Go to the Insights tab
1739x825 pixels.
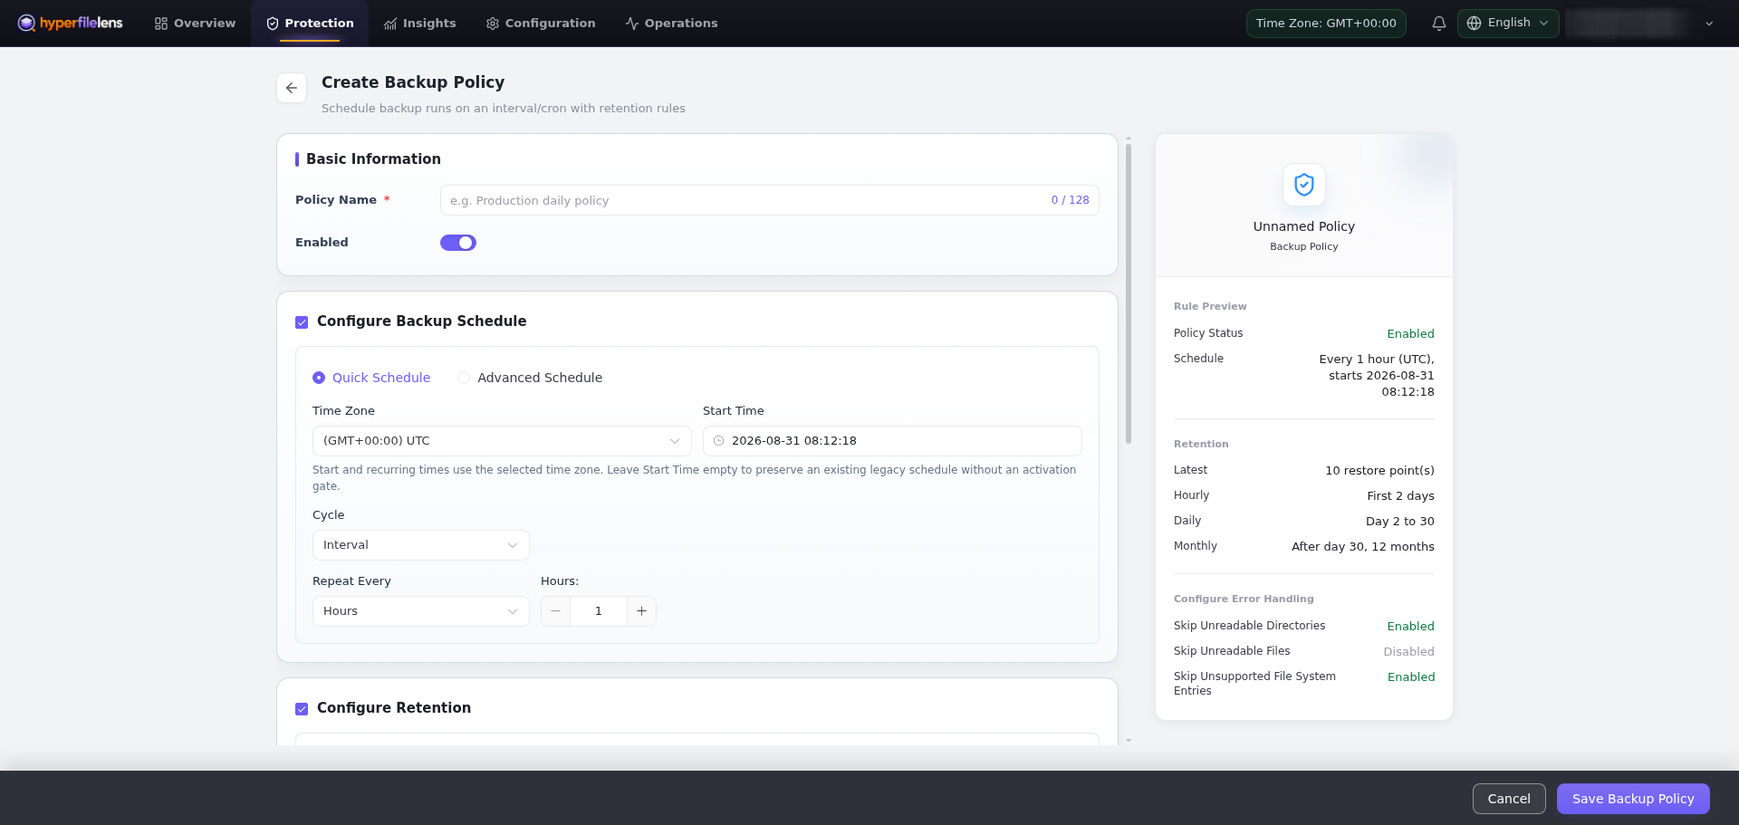pyautogui.click(x=419, y=24)
